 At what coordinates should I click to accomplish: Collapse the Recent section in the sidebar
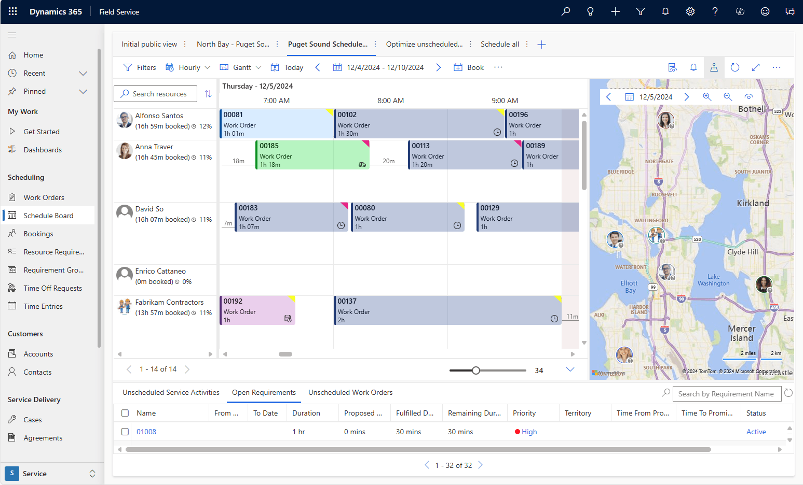coord(83,73)
